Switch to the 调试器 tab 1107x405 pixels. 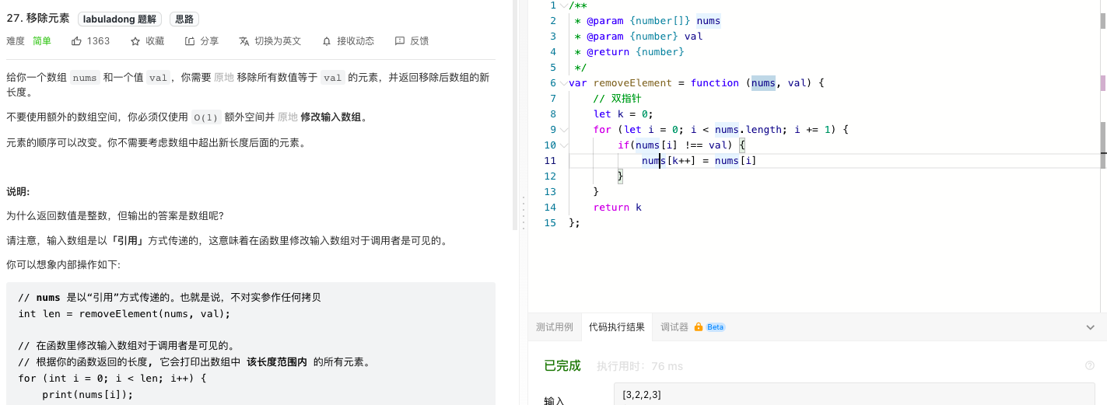tap(674, 327)
